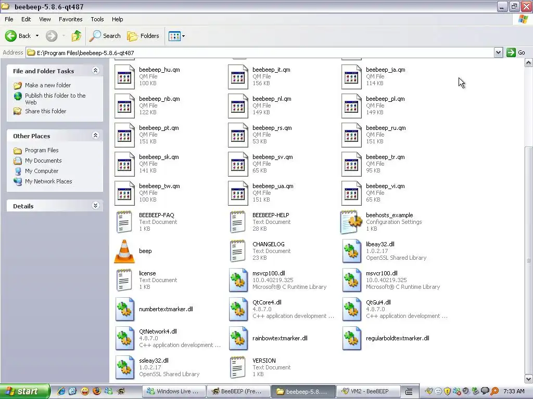Open the View menu
Viewport: 533px width, 399px height.
coord(45,19)
